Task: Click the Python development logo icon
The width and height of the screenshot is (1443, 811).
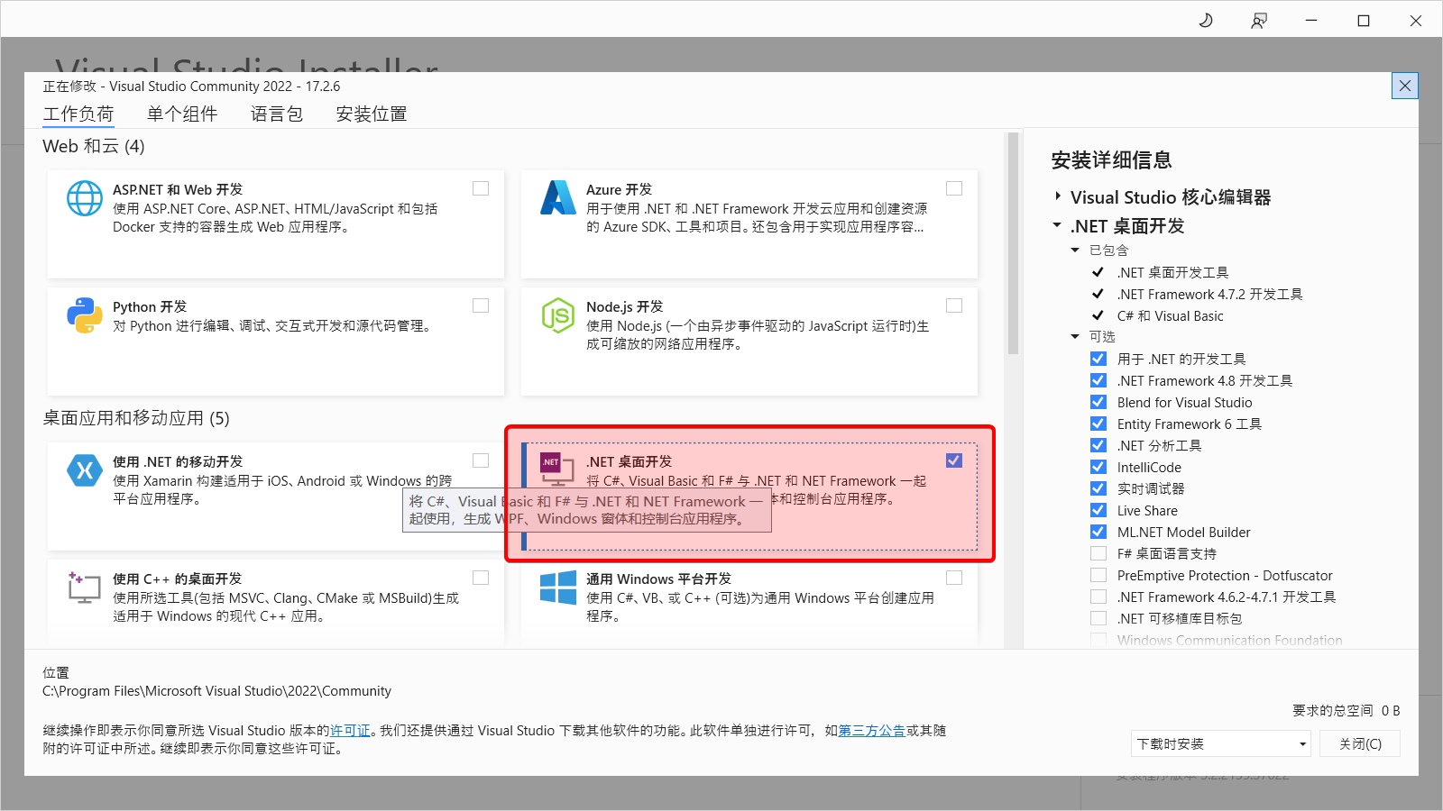Action: (x=85, y=315)
